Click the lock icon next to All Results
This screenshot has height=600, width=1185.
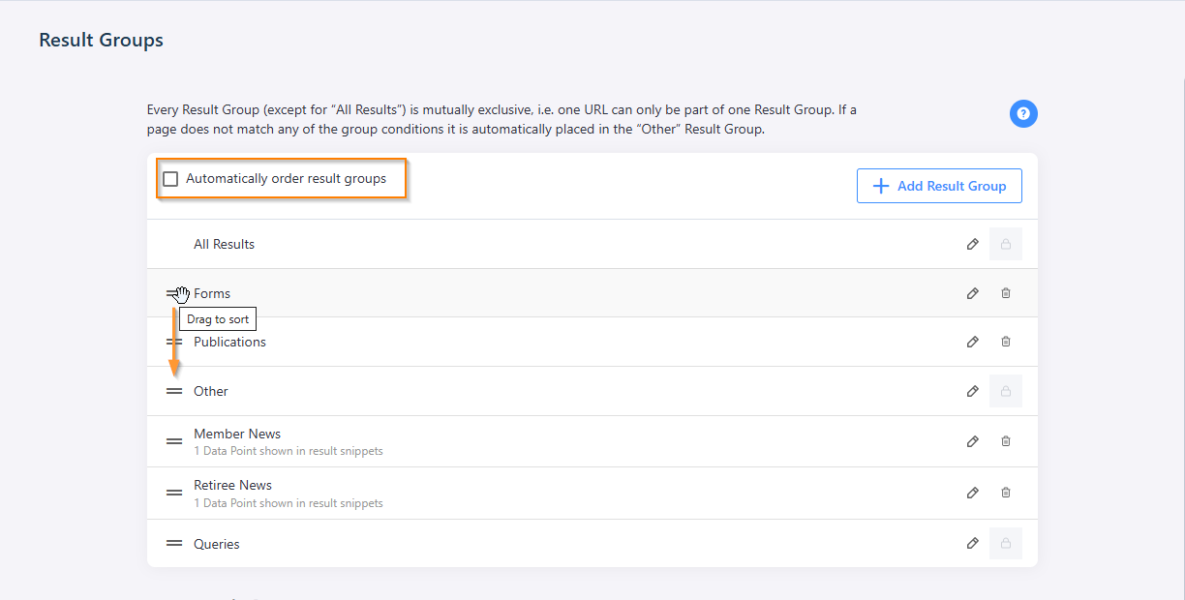point(1005,244)
